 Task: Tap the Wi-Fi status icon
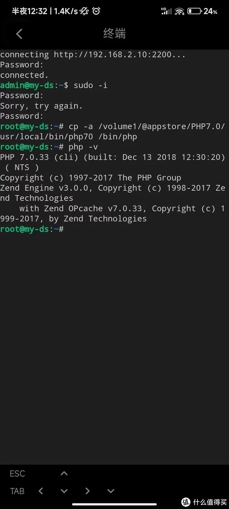pyautogui.click(x=179, y=11)
